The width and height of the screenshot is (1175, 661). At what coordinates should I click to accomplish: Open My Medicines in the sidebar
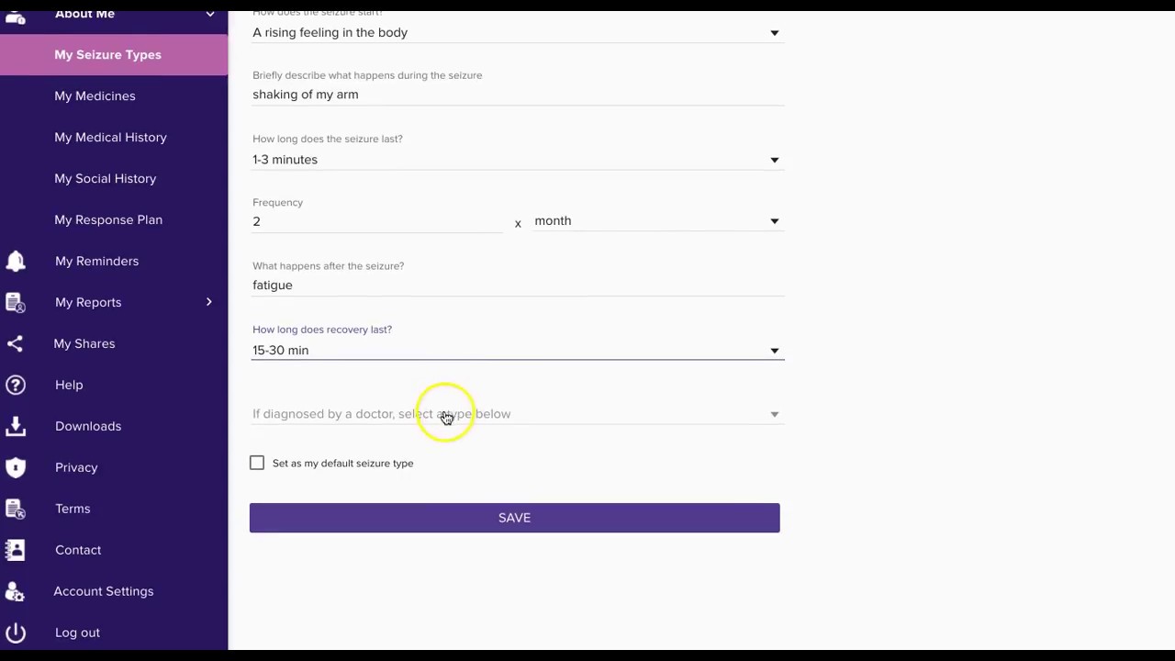(95, 95)
